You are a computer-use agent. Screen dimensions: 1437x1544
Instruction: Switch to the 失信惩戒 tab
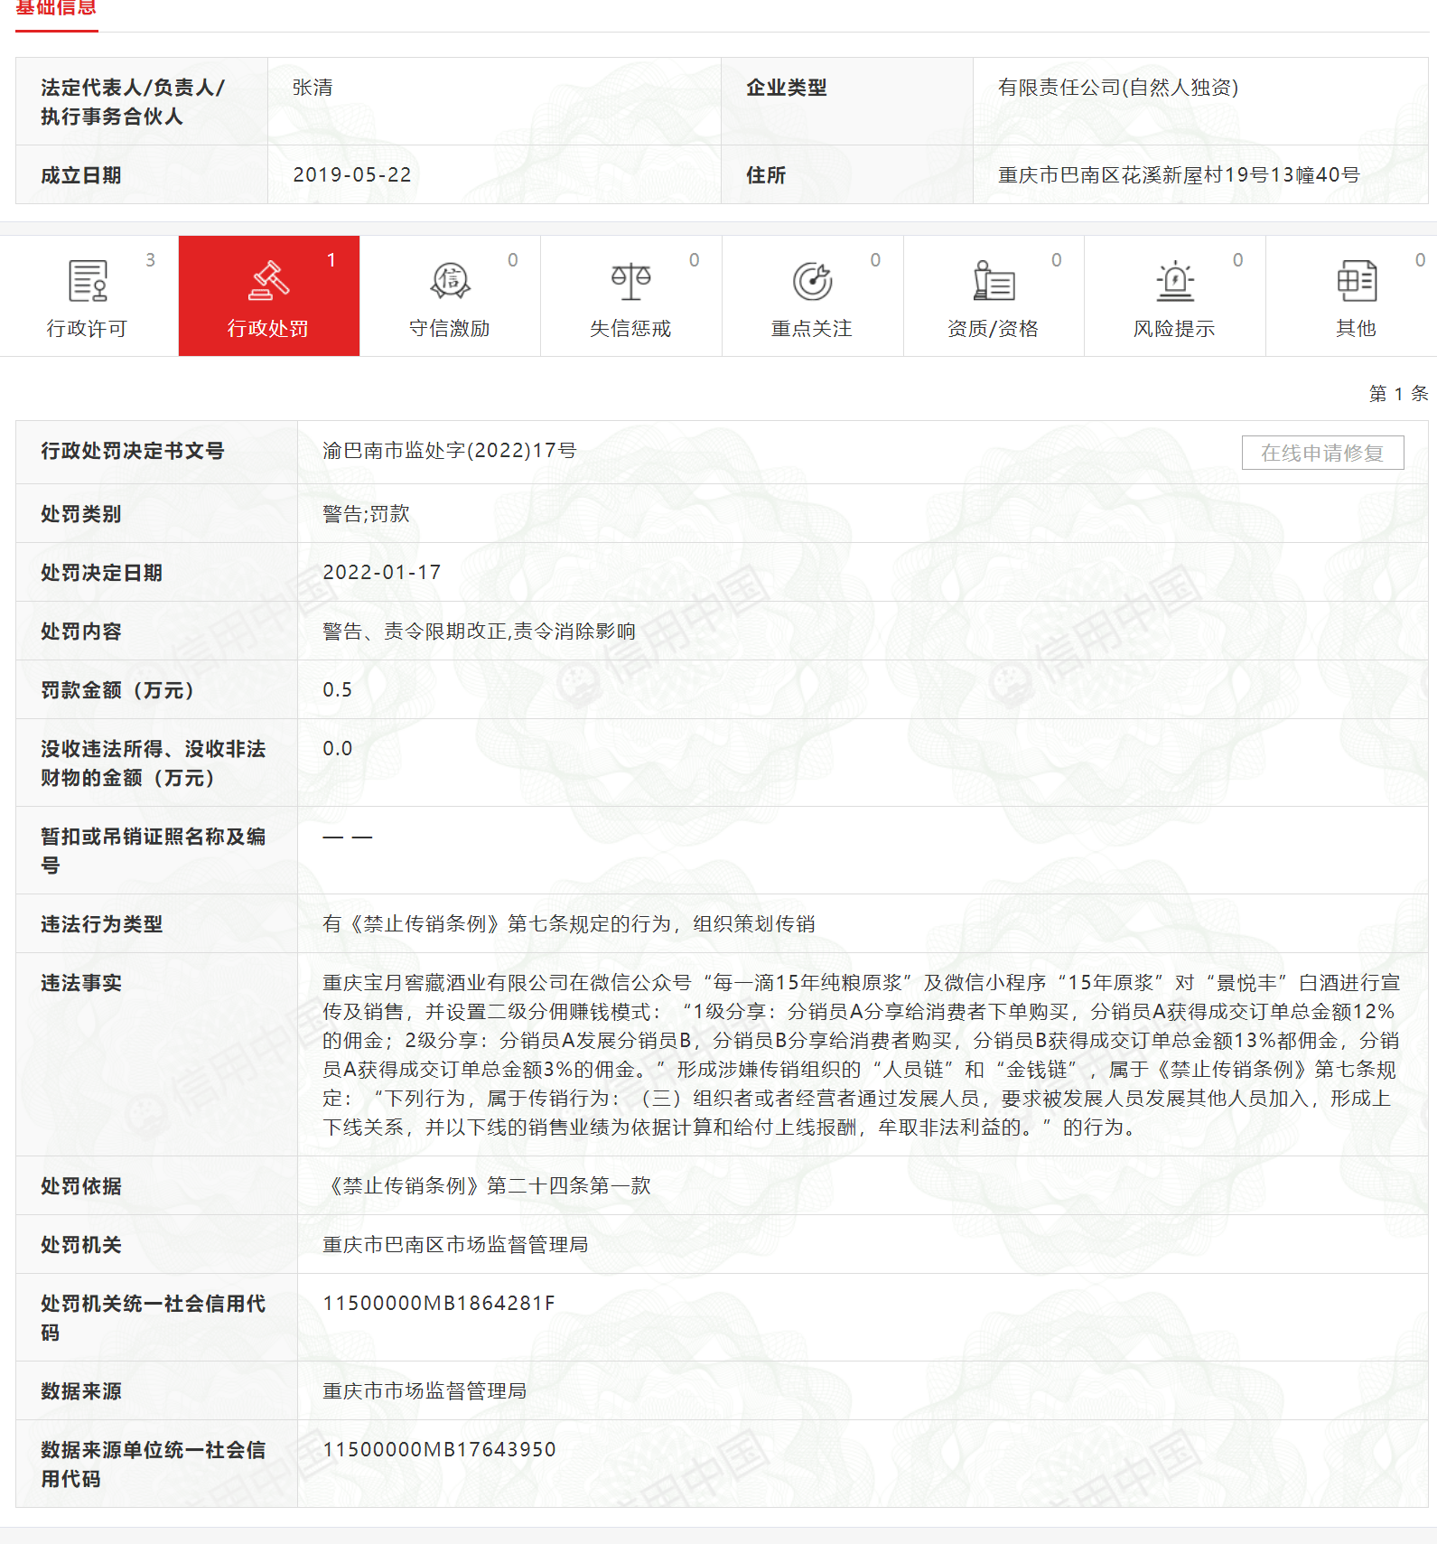click(630, 296)
